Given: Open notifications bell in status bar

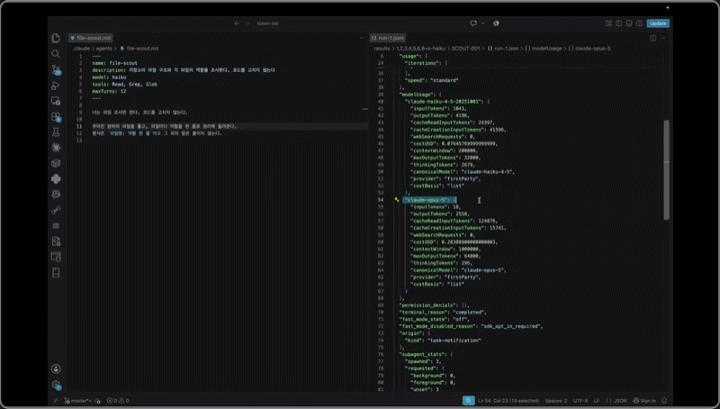Looking at the screenshot, I should coord(664,401).
